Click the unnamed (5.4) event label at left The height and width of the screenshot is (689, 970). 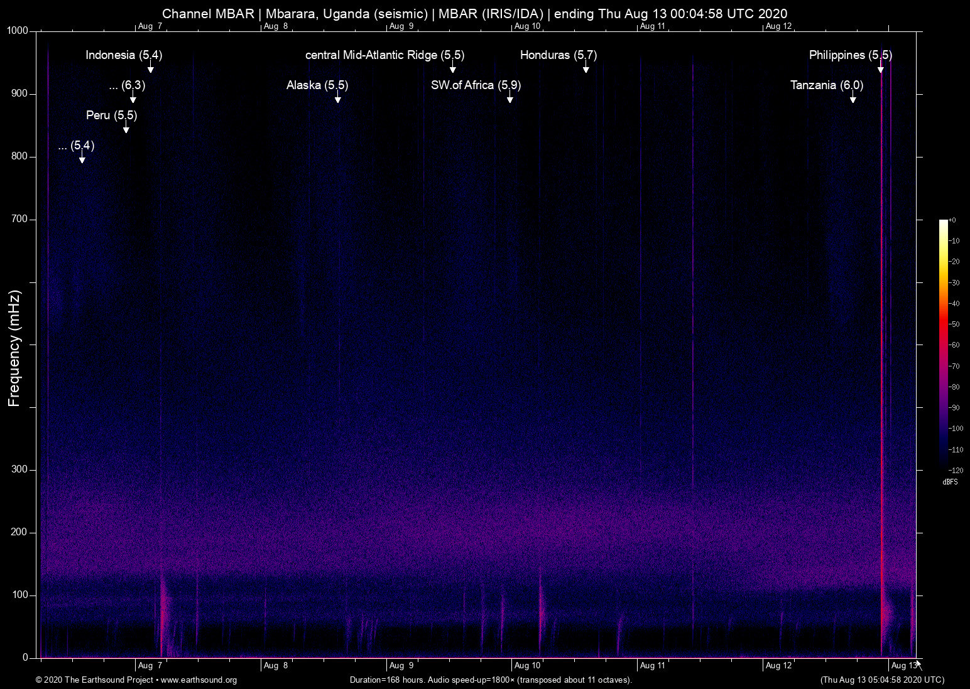[76, 146]
